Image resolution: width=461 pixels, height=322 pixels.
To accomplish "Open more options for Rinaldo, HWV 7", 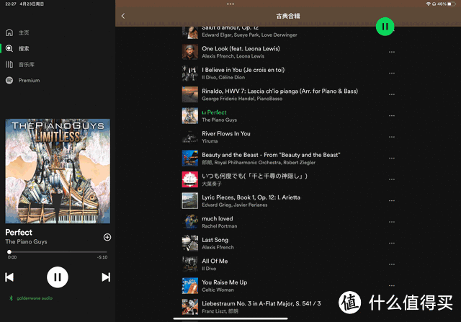I will coord(392,94).
